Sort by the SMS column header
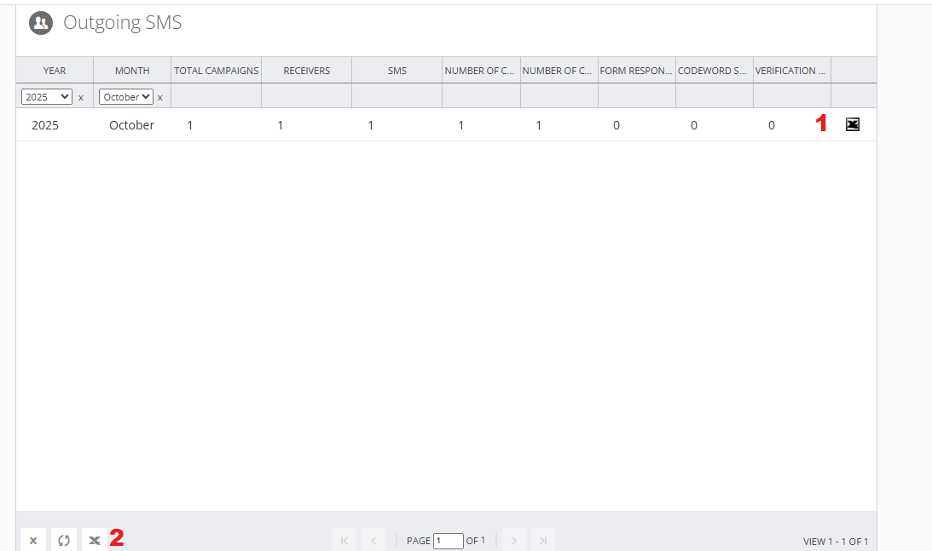This screenshot has height=551, width=932. pyautogui.click(x=397, y=71)
